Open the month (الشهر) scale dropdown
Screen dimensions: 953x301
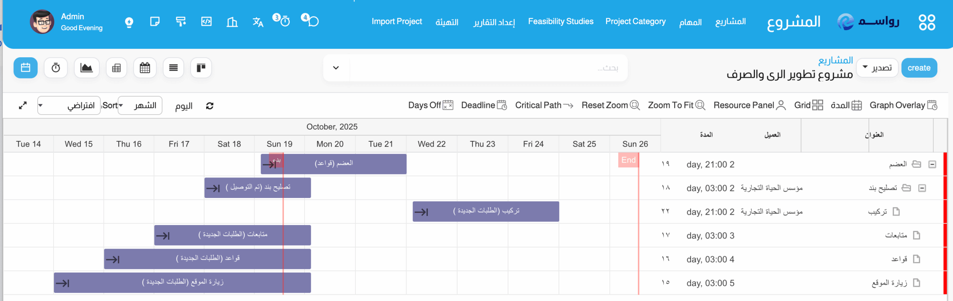(x=140, y=106)
